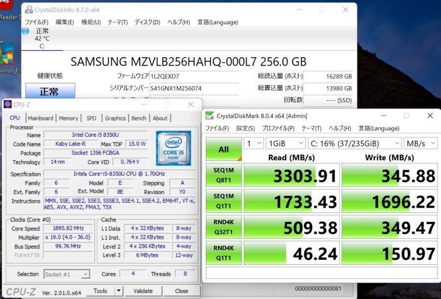Click the Intel Core i5 8350U name field

pyautogui.click(x=96, y=135)
